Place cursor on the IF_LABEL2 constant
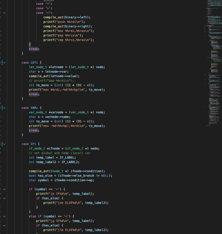Image resolution: width=222 pixels, height=234 pixels. pos(70,162)
